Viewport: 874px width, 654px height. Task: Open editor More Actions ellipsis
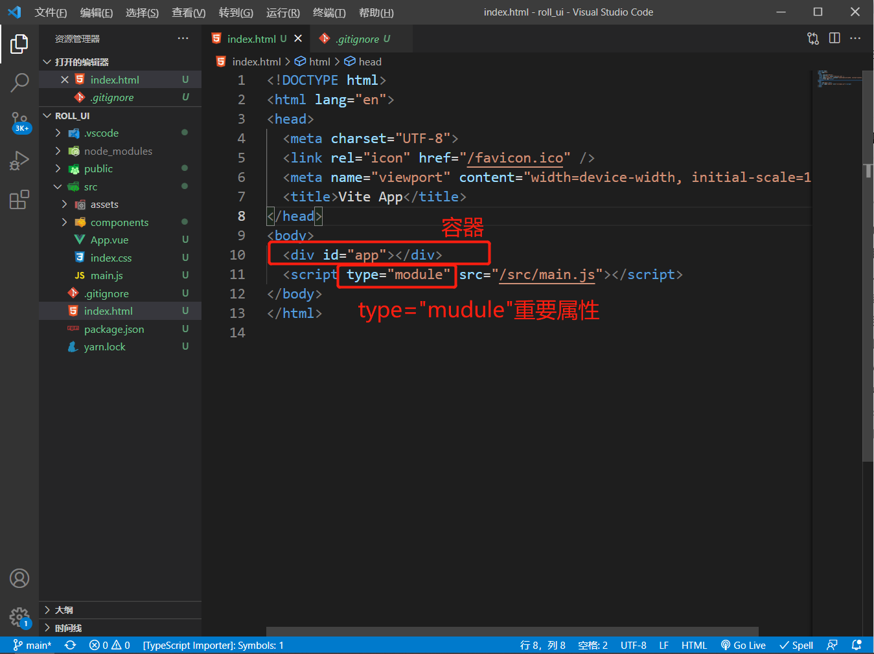(855, 38)
